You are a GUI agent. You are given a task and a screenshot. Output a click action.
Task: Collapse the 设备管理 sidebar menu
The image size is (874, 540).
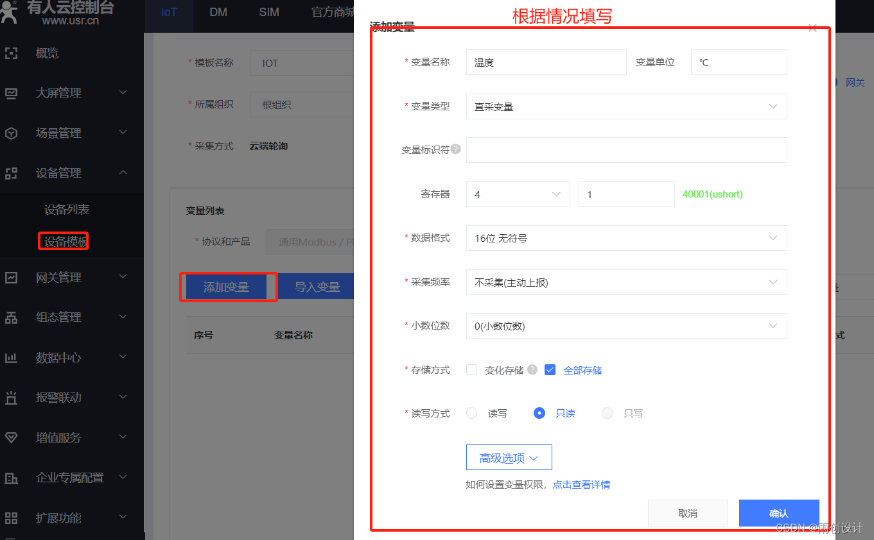tap(123, 173)
